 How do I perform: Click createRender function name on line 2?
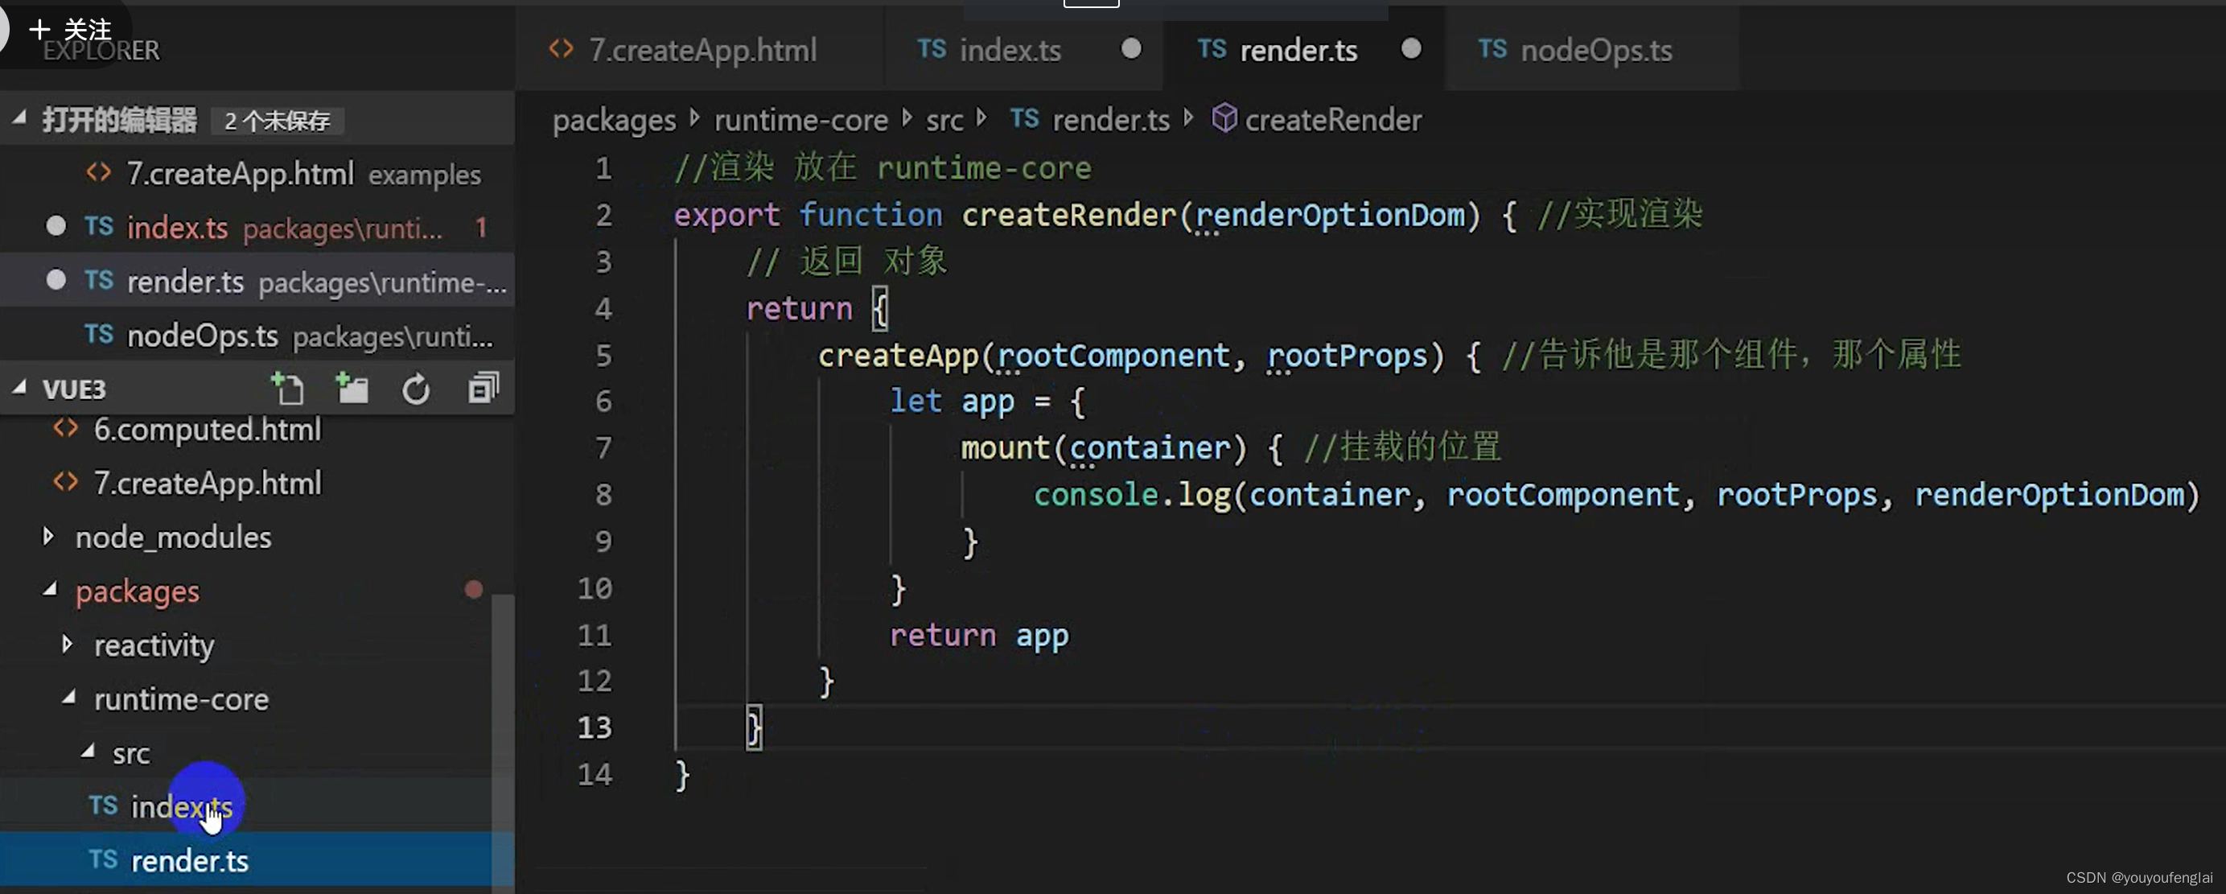(x=1069, y=214)
